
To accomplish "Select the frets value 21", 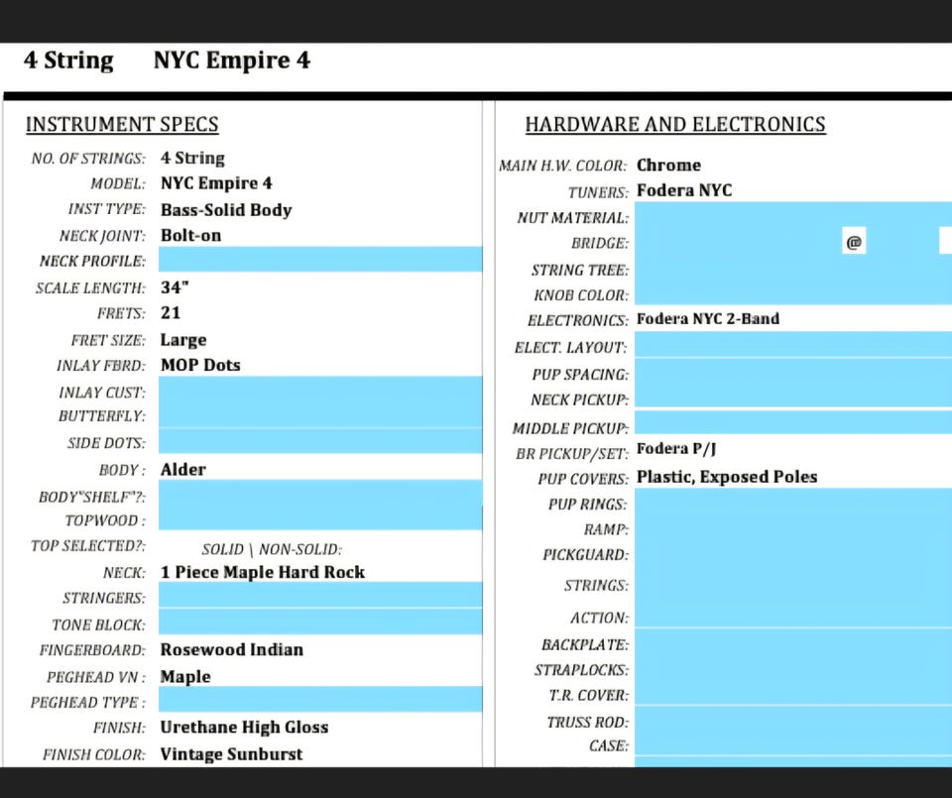I will click(171, 313).
